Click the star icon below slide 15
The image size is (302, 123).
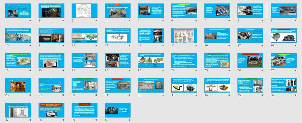(196, 45)
